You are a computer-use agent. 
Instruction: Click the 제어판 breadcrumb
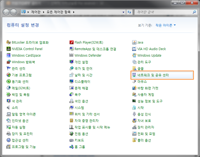tap(36, 12)
